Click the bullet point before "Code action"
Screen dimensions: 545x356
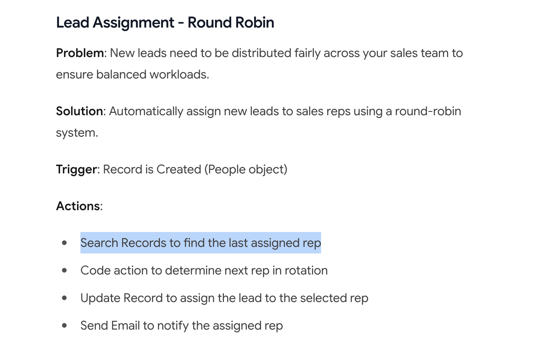(64, 270)
